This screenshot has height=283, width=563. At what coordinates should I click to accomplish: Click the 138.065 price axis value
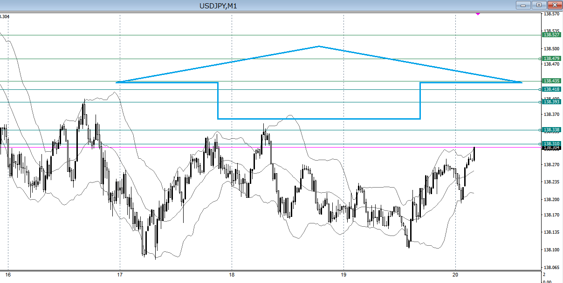coord(552,269)
